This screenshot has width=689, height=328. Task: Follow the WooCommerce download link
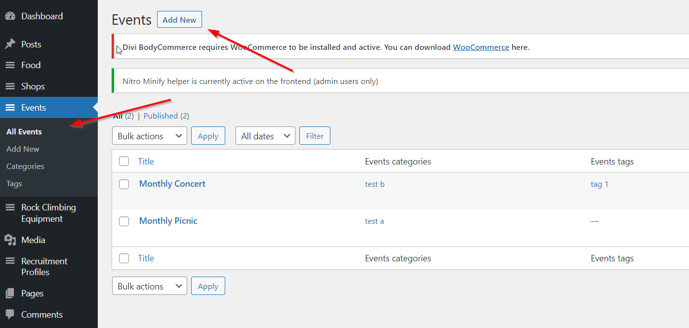coord(481,47)
